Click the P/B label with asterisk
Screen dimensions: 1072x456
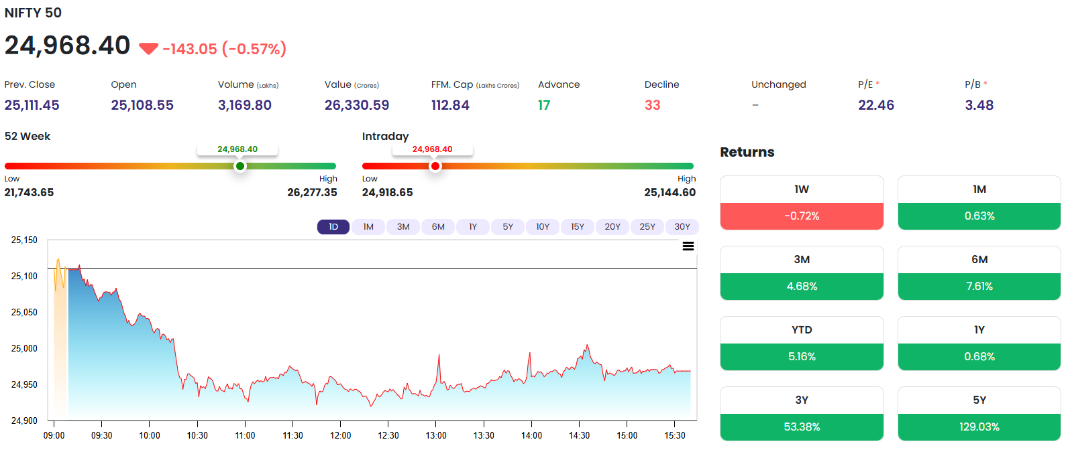click(x=976, y=84)
